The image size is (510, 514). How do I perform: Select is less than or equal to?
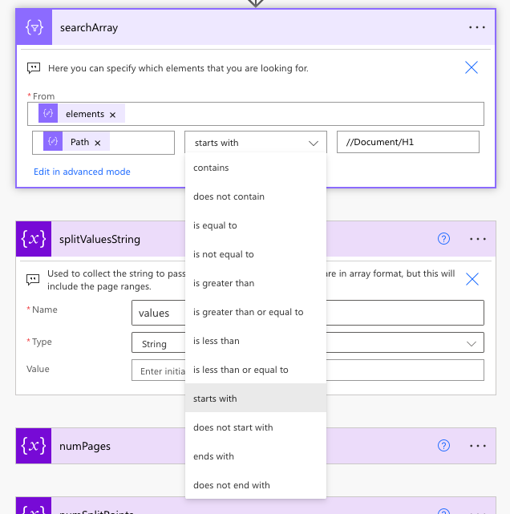[x=256, y=370]
